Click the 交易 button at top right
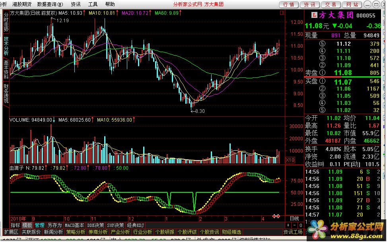This screenshot has height=242, width=387. [331, 4]
